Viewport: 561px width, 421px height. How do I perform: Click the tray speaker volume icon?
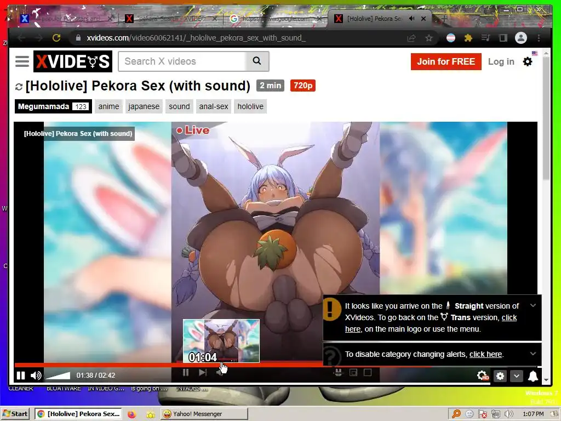click(509, 414)
